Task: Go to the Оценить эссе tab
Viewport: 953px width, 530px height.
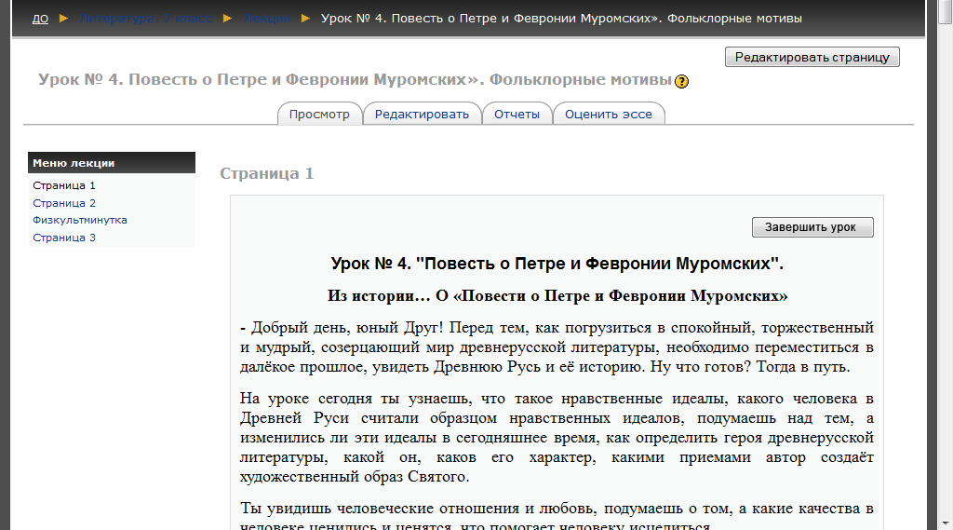Action: 609,114
